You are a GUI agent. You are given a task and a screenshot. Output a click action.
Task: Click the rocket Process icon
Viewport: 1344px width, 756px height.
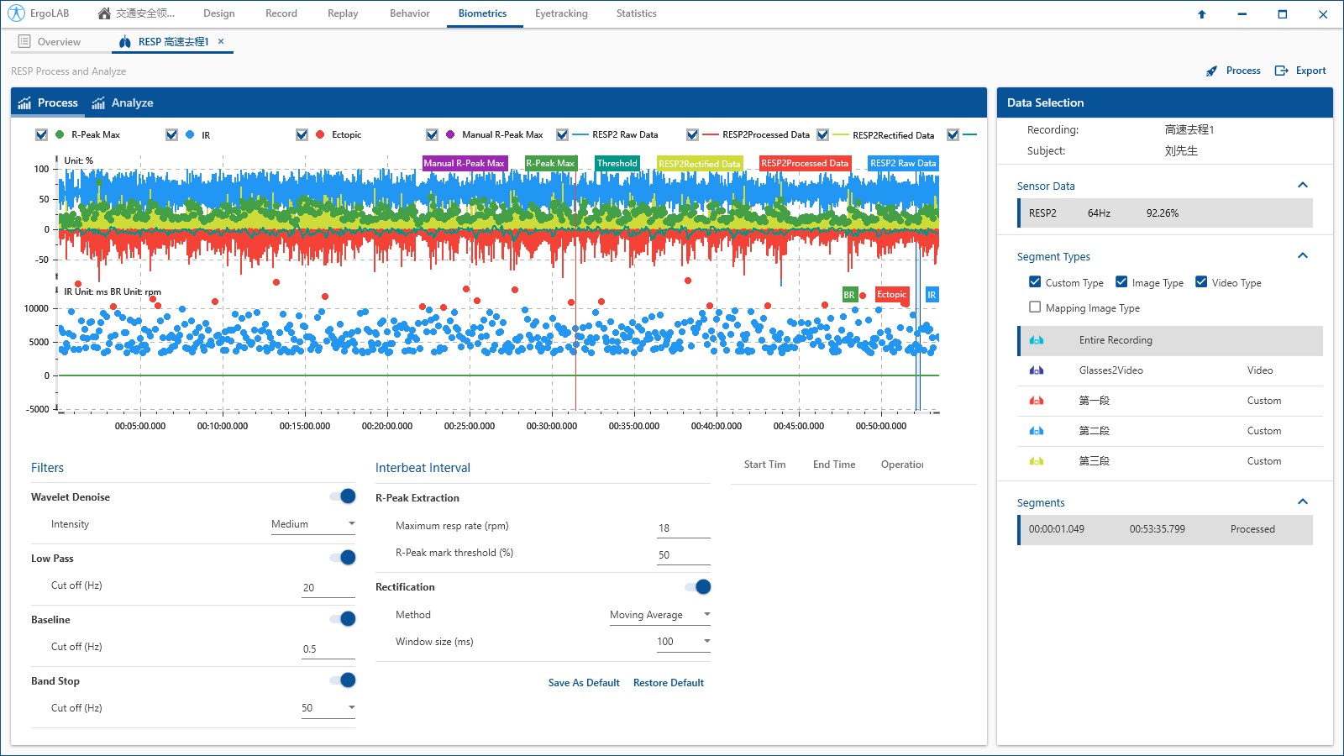(x=1211, y=71)
